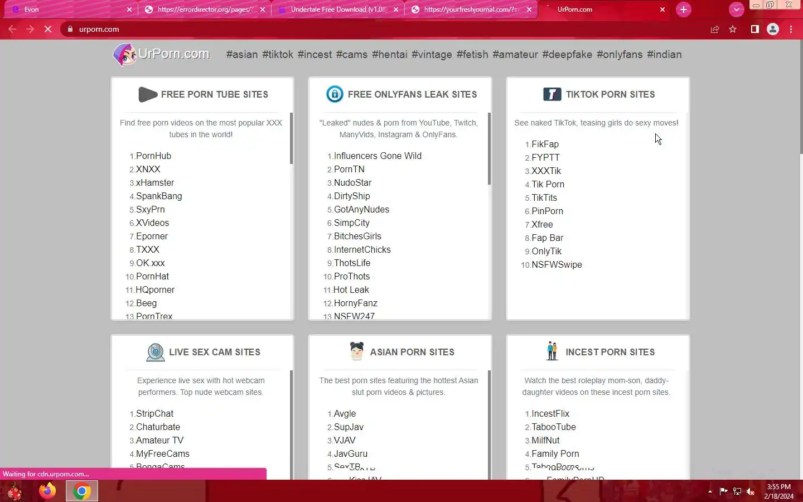
Task: Open the Chaturbate list entry
Action: (158, 427)
